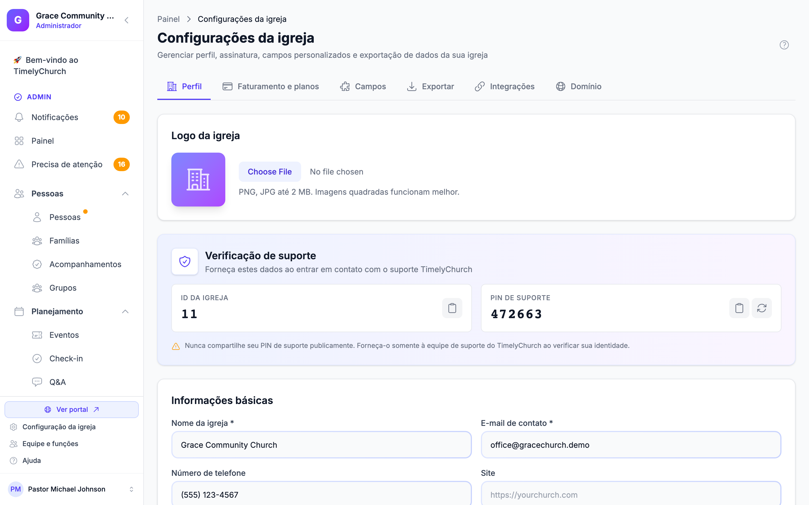Click the Grupos people icon
This screenshot has width=809, height=505.
click(37, 288)
